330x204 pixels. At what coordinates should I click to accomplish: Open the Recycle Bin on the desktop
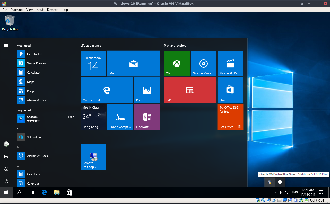[x=10, y=23]
